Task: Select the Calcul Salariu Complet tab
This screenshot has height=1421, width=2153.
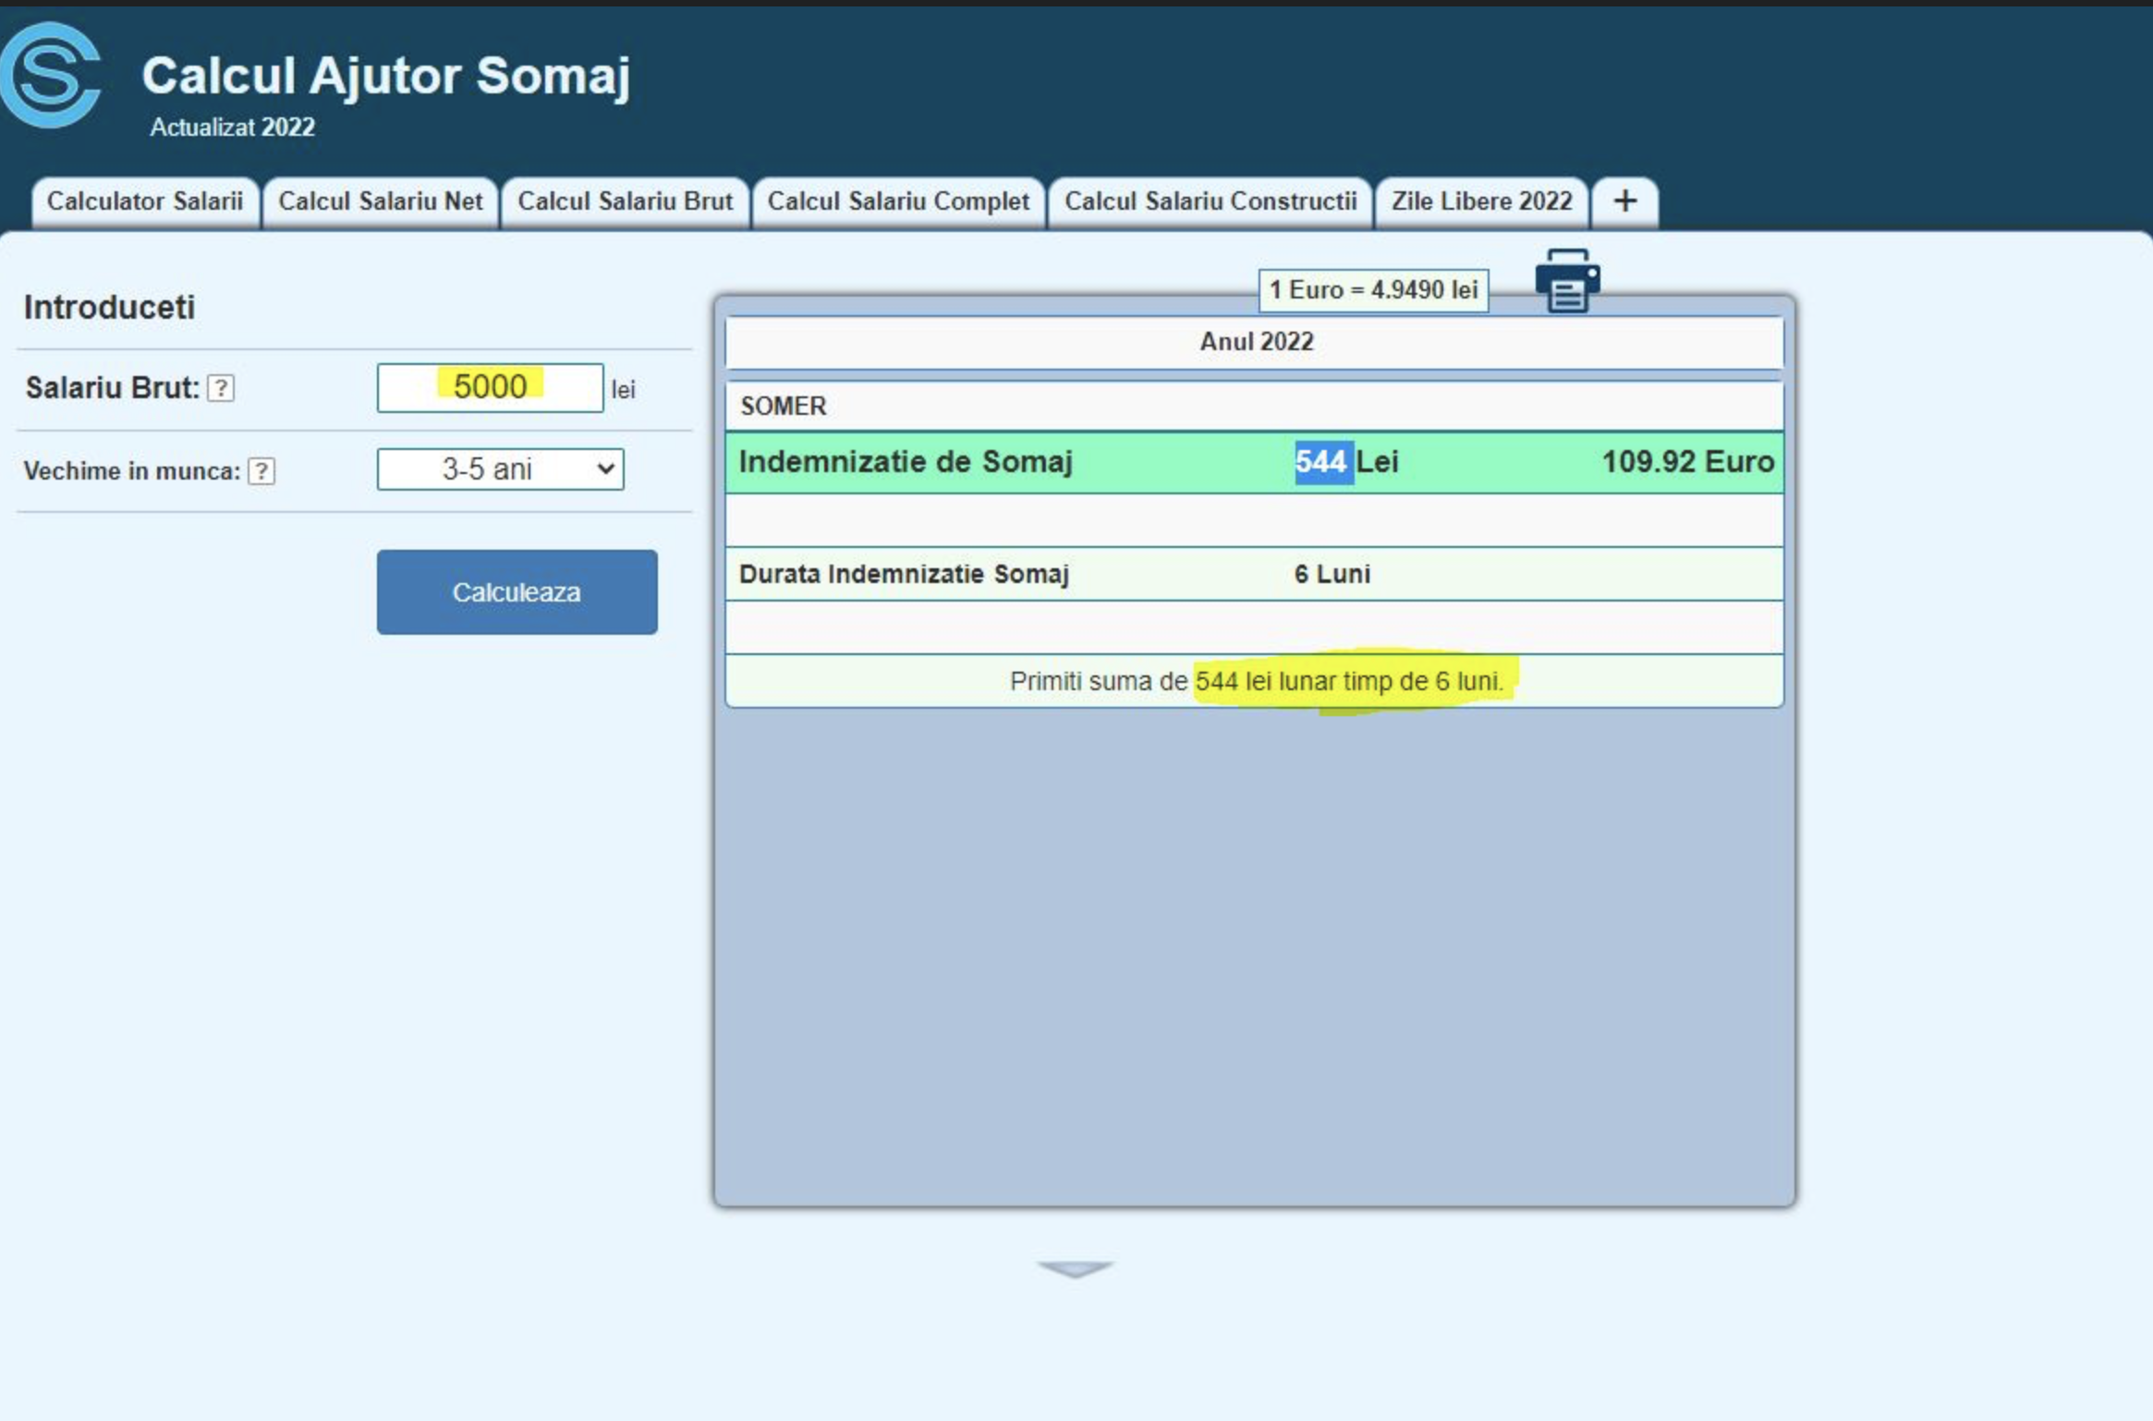Action: coord(898,201)
